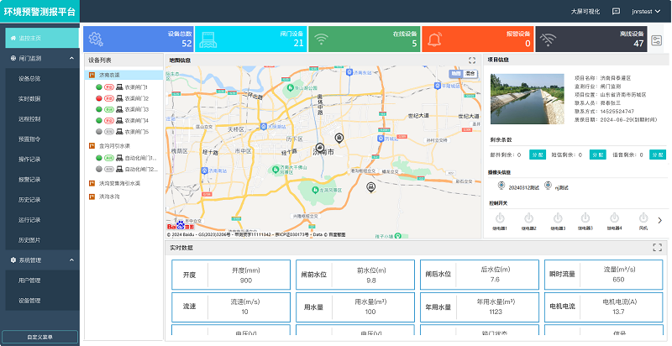Image resolution: width=672 pixels, height=346 pixels.
Task: Click the alarm bell icon on 报警设备 card
Action: pos(434,39)
